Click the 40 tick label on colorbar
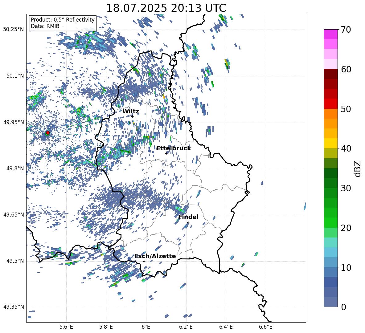This screenshot has width=365, height=333. click(x=346, y=148)
